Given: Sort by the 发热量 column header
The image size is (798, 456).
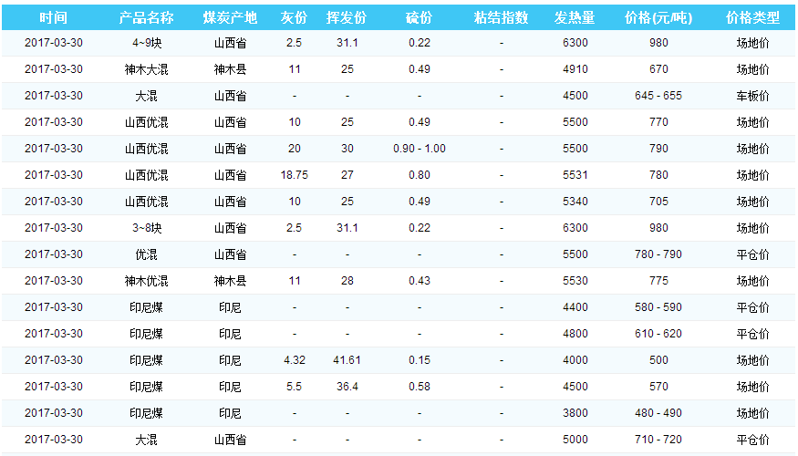Looking at the screenshot, I should tap(575, 17).
